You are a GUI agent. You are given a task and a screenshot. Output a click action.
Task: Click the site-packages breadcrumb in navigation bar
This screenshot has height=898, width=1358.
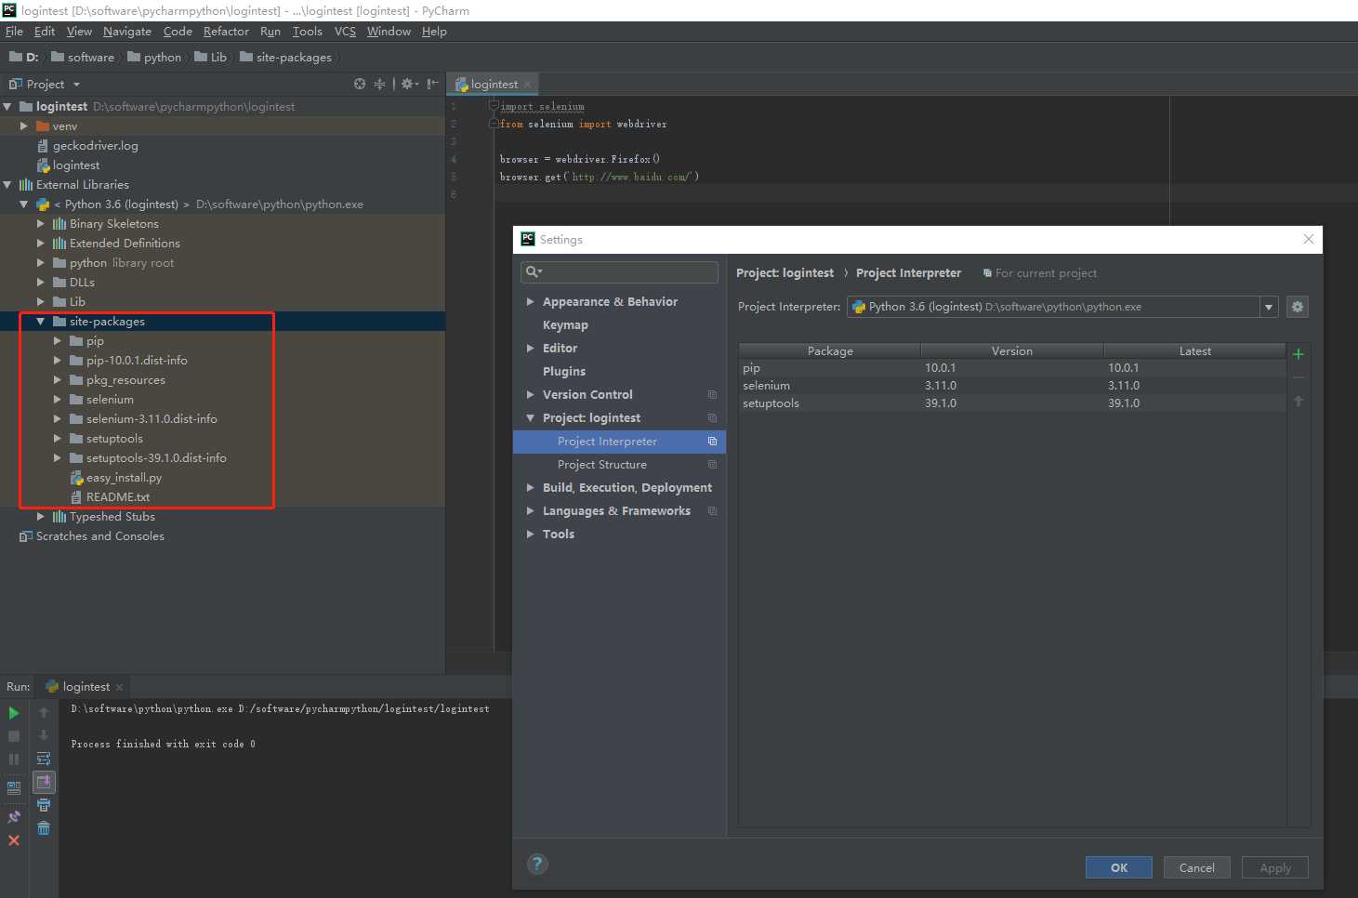tap(285, 58)
